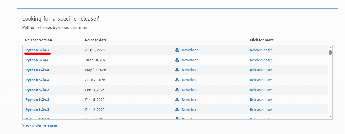Select Download text link for Python 3.14.1

(x=190, y=109)
